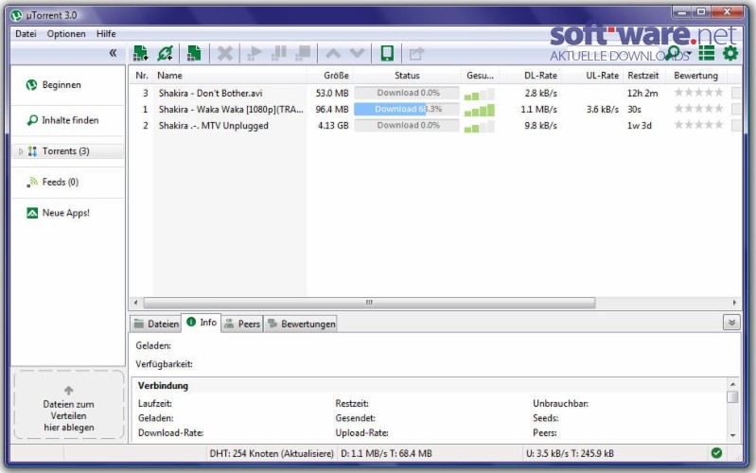Click Don't Bother's Download 0.0% progress bar
The width and height of the screenshot is (756, 473).
pos(407,93)
